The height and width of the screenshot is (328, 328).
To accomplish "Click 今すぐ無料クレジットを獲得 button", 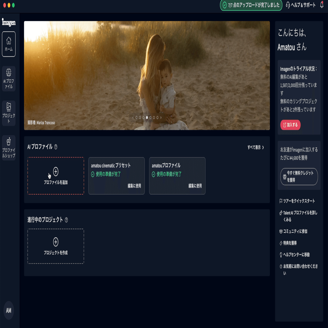I will [x=299, y=176].
